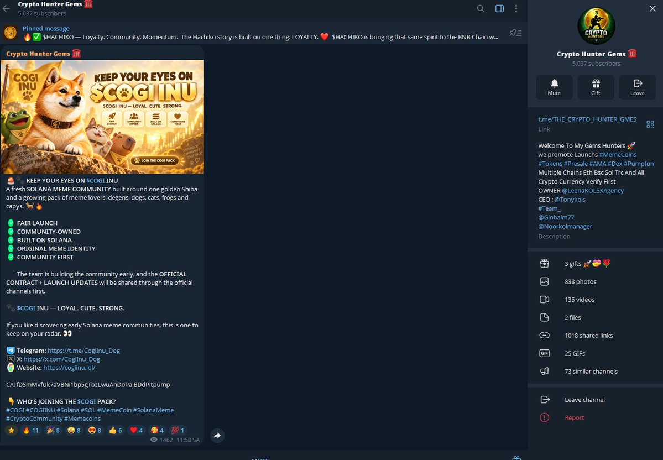Viewport: 663px width, 460px height.
Task: Click the $COGI cashtag in the post headline
Action: coord(96,181)
